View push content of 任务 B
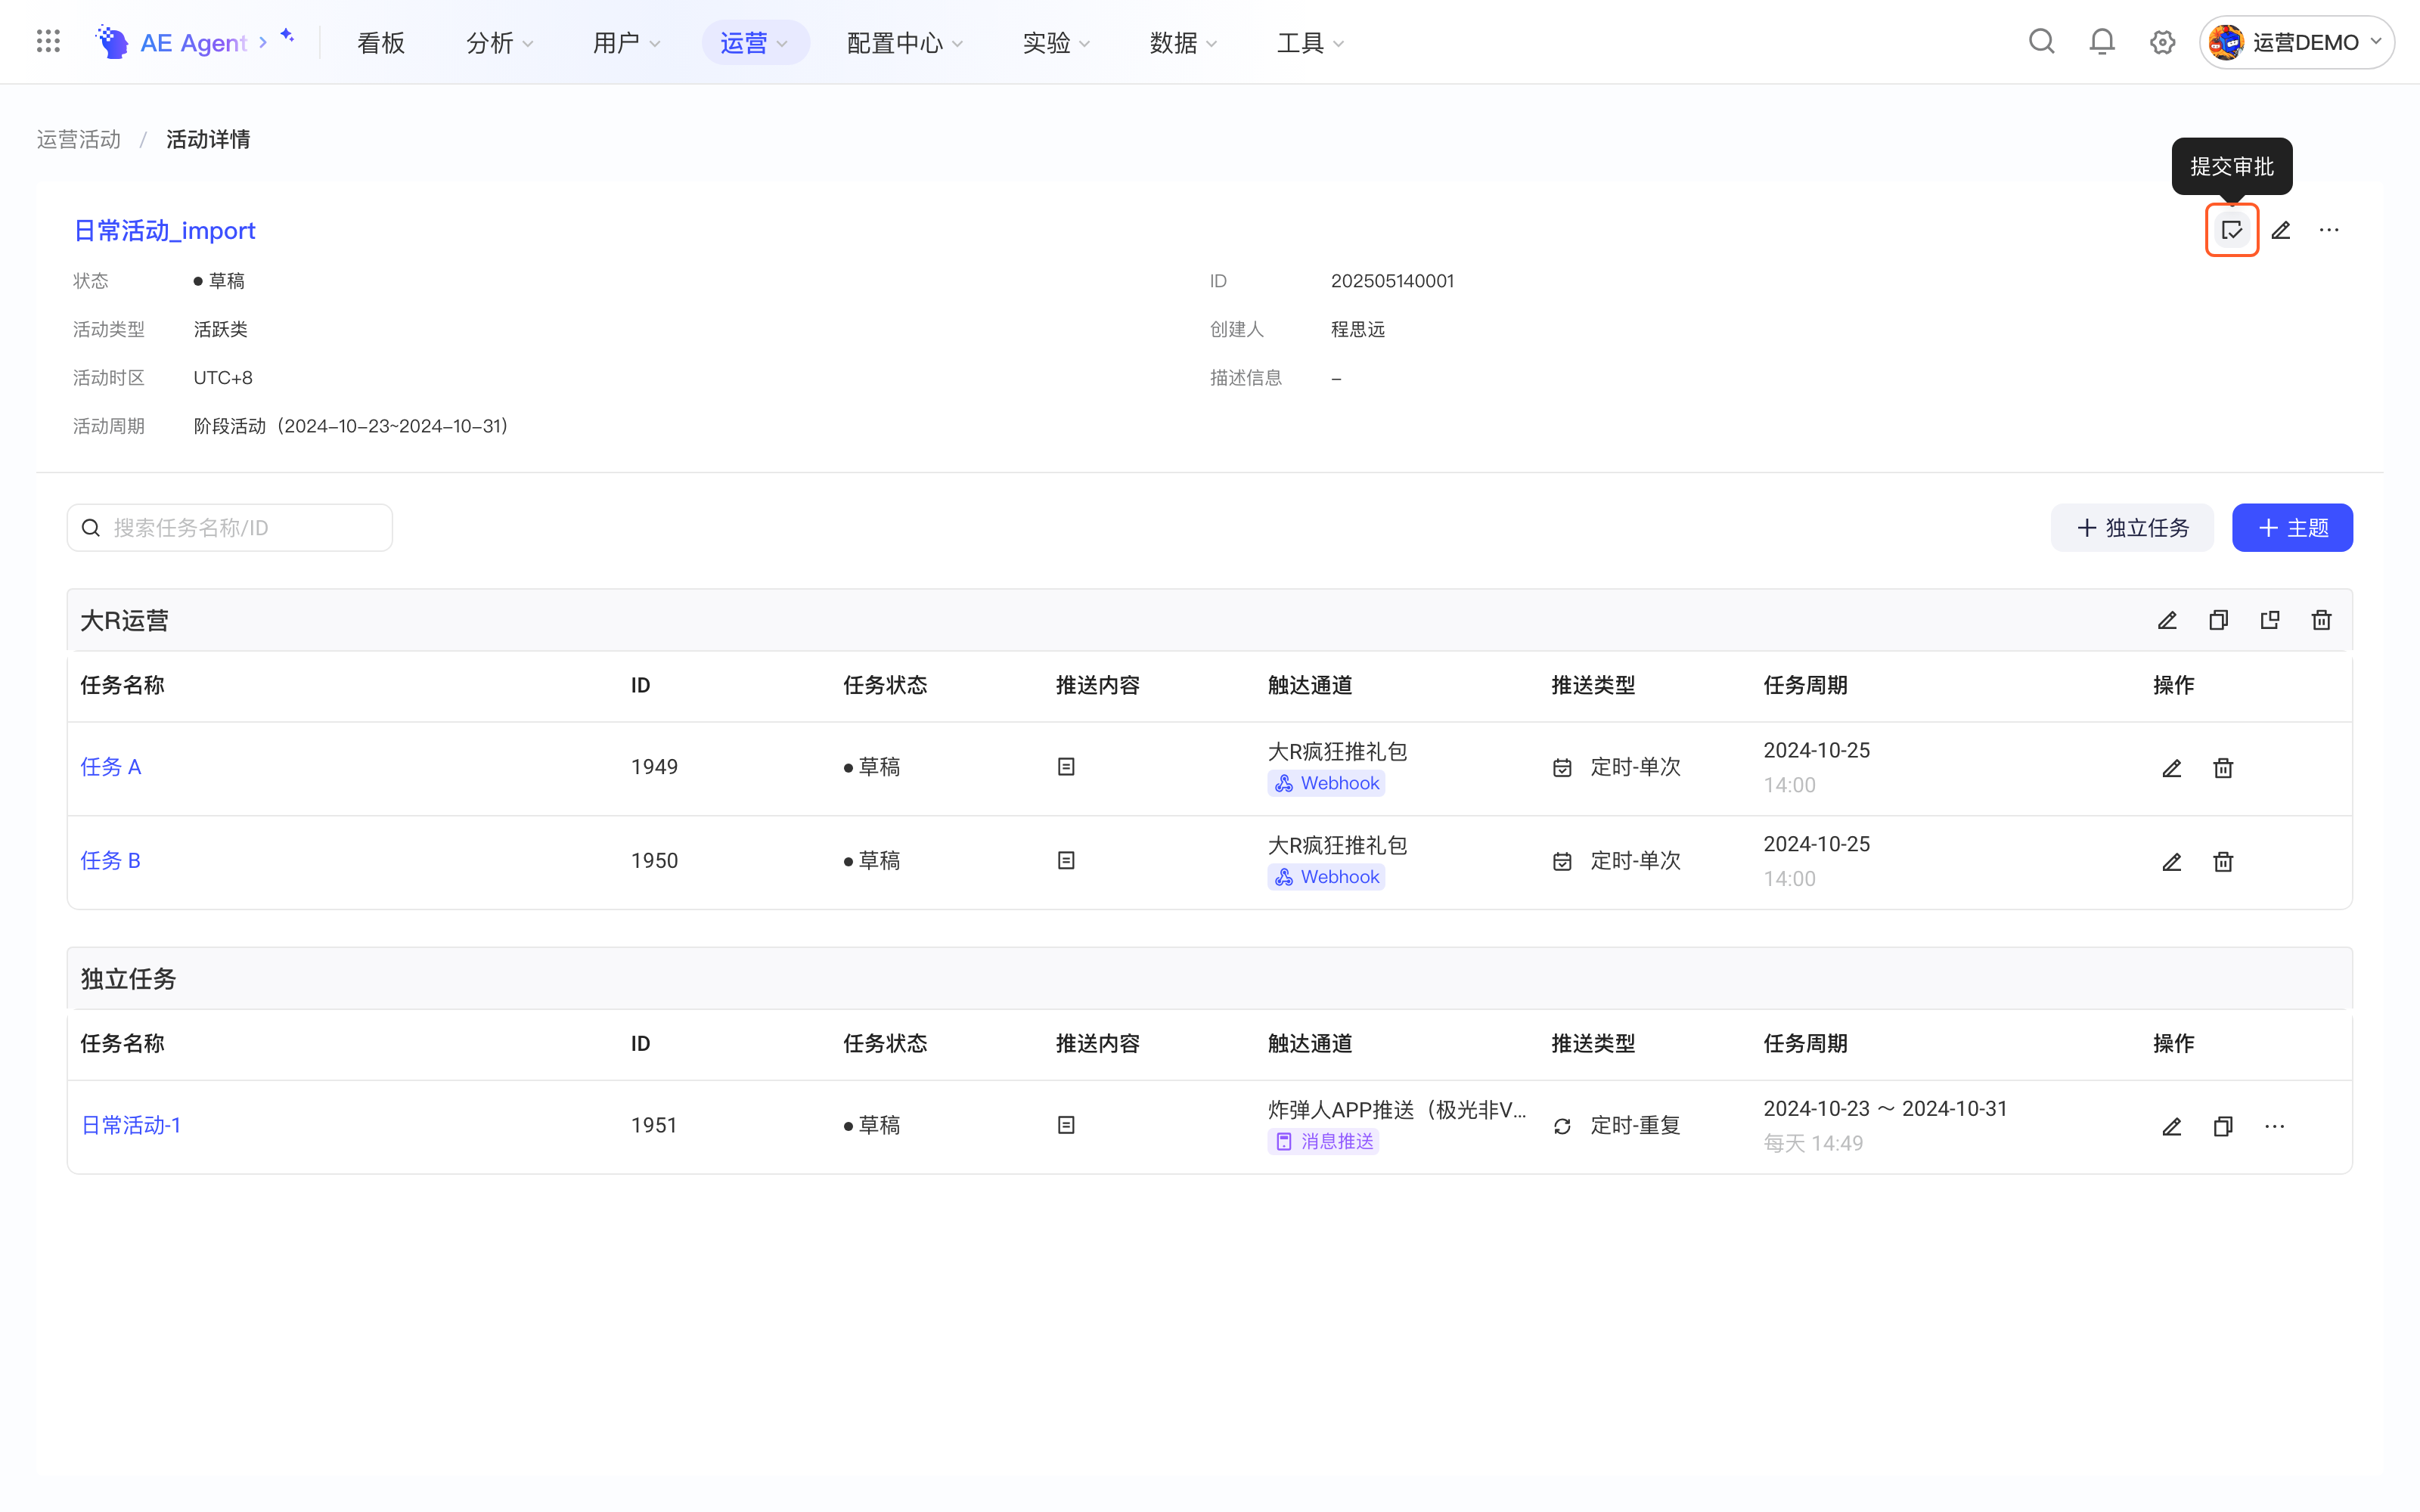 pos(1066,861)
